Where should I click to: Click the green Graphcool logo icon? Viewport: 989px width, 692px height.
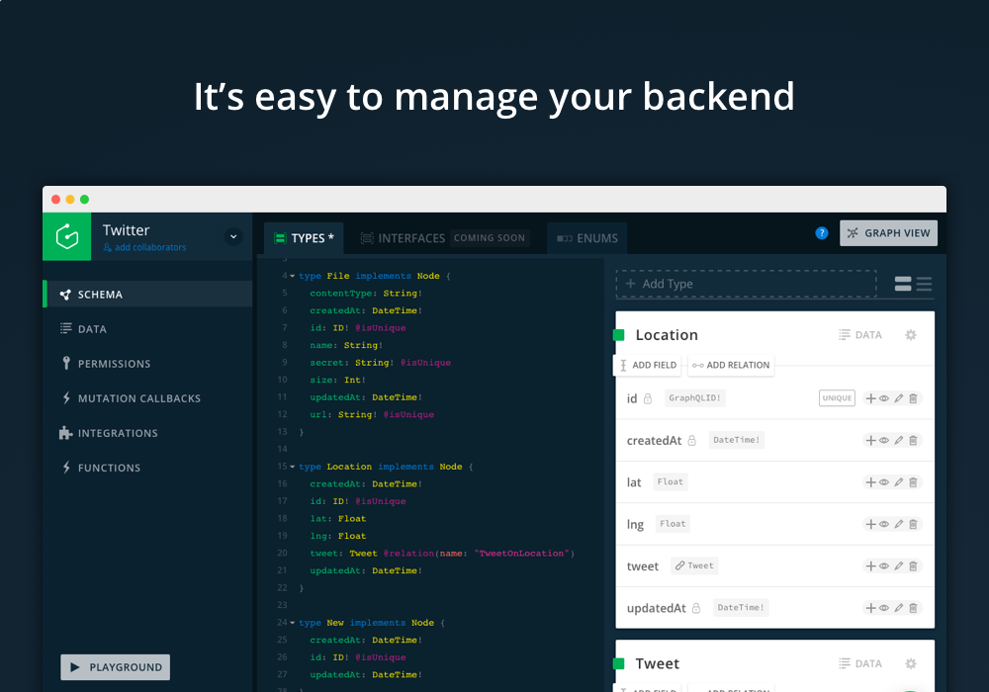click(67, 237)
